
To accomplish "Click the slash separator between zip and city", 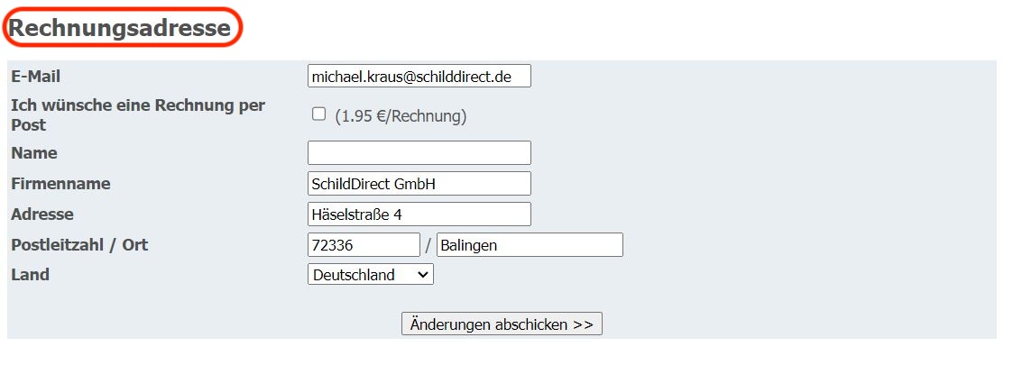I will coord(428,246).
